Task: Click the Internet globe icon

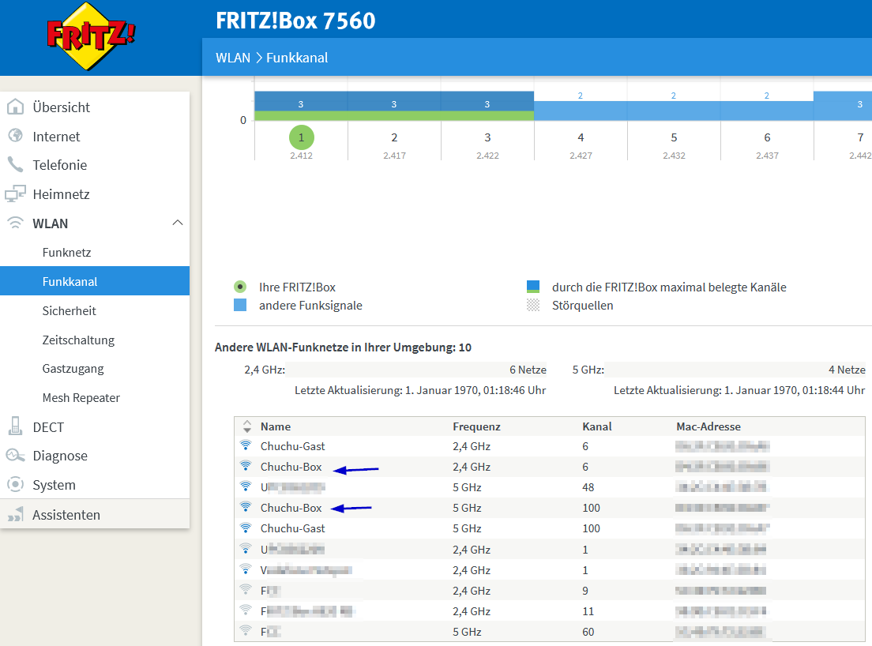Action: pyautogui.click(x=15, y=136)
